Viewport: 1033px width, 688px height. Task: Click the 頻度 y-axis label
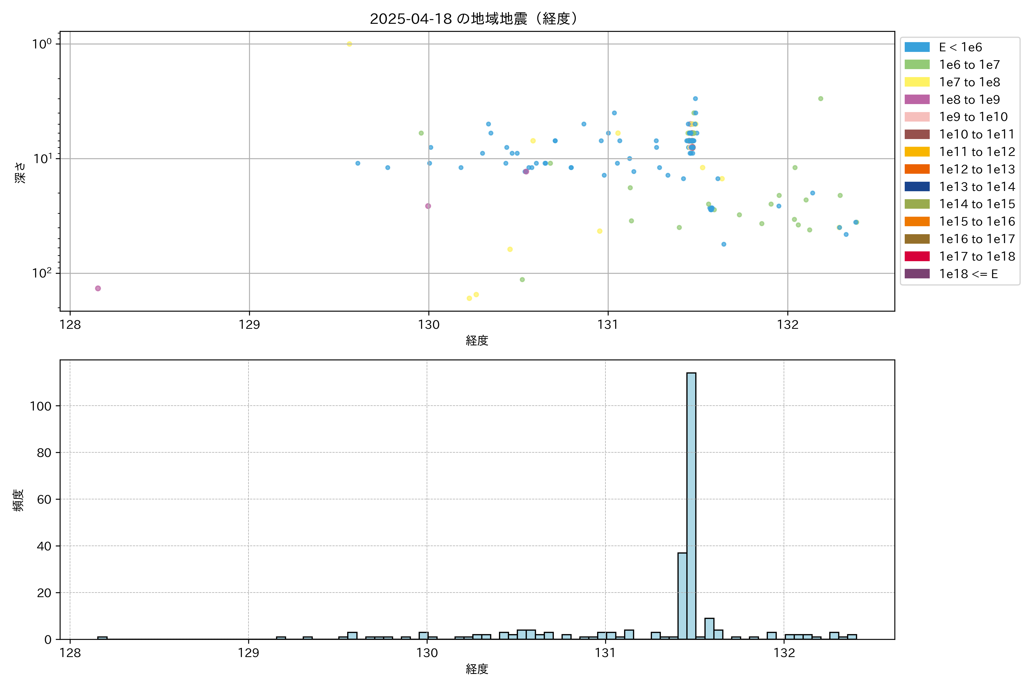[x=18, y=500]
